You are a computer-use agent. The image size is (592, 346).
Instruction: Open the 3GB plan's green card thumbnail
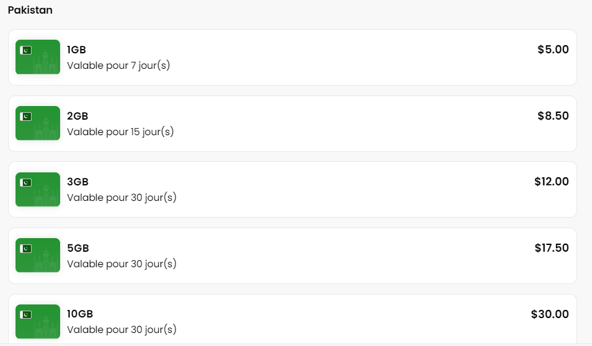(38, 190)
